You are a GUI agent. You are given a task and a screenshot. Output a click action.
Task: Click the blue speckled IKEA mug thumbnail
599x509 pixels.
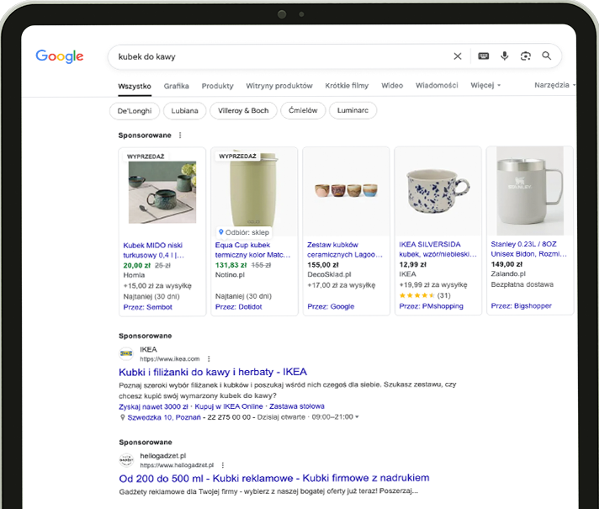coord(438,191)
